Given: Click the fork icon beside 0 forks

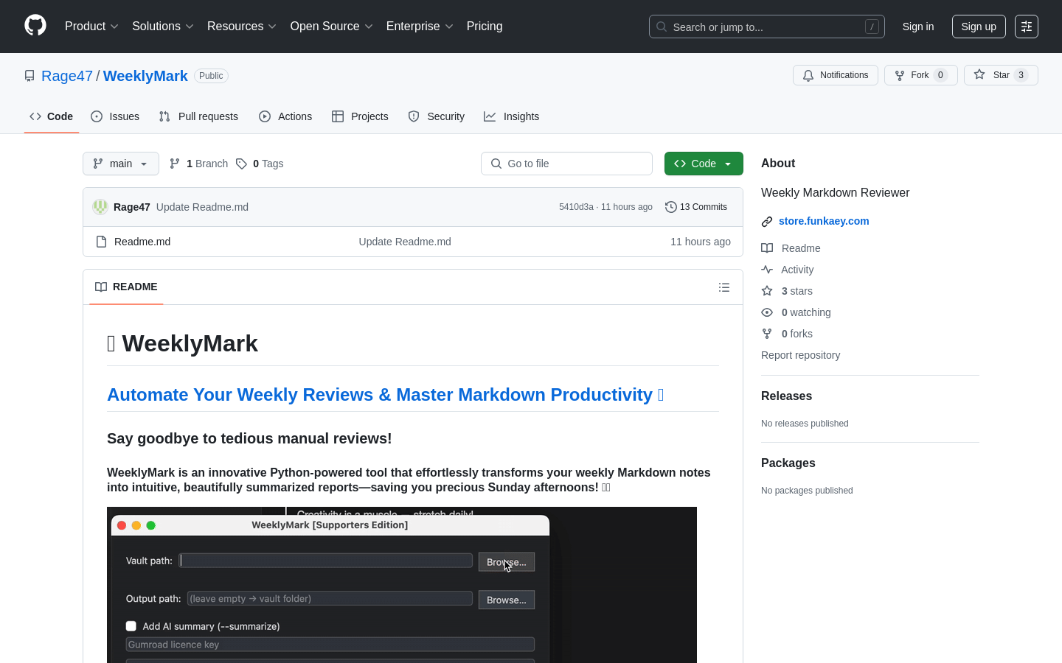Looking at the screenshot, I should tap(767, 334).
